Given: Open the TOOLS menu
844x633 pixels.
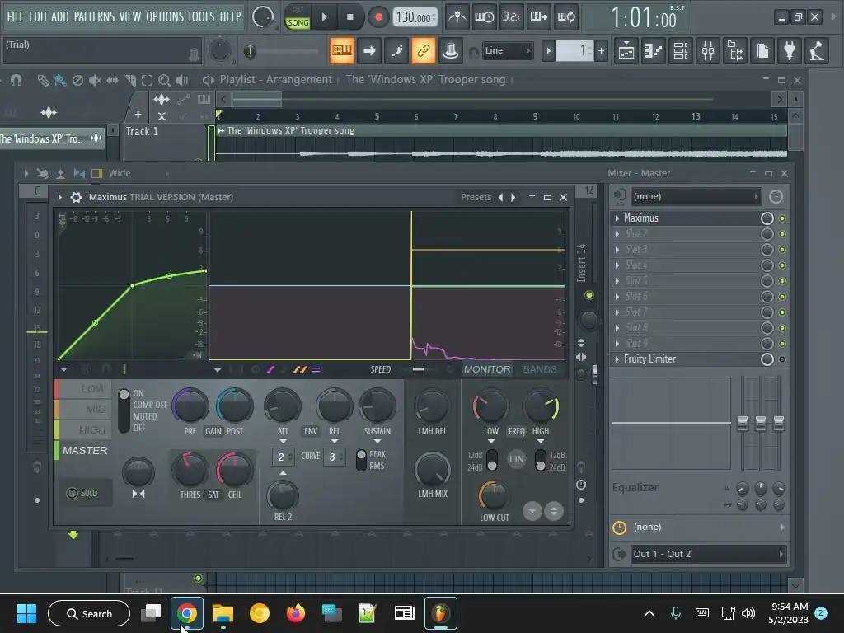Looking at the screenshot, I should coord(201,16).
